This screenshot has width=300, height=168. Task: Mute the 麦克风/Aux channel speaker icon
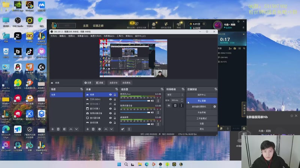153,101
